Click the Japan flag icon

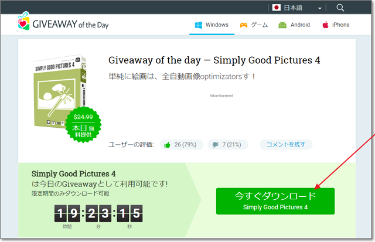pyautogui.click(x=276, y=8)
